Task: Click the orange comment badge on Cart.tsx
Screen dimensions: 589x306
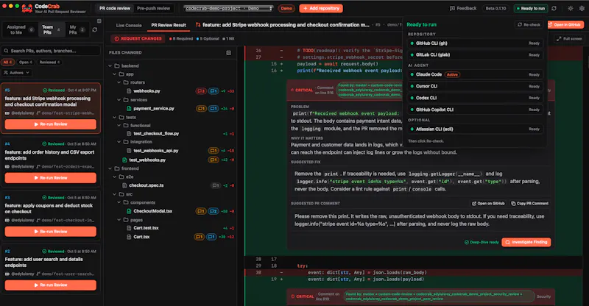Action: click(199, 237)
